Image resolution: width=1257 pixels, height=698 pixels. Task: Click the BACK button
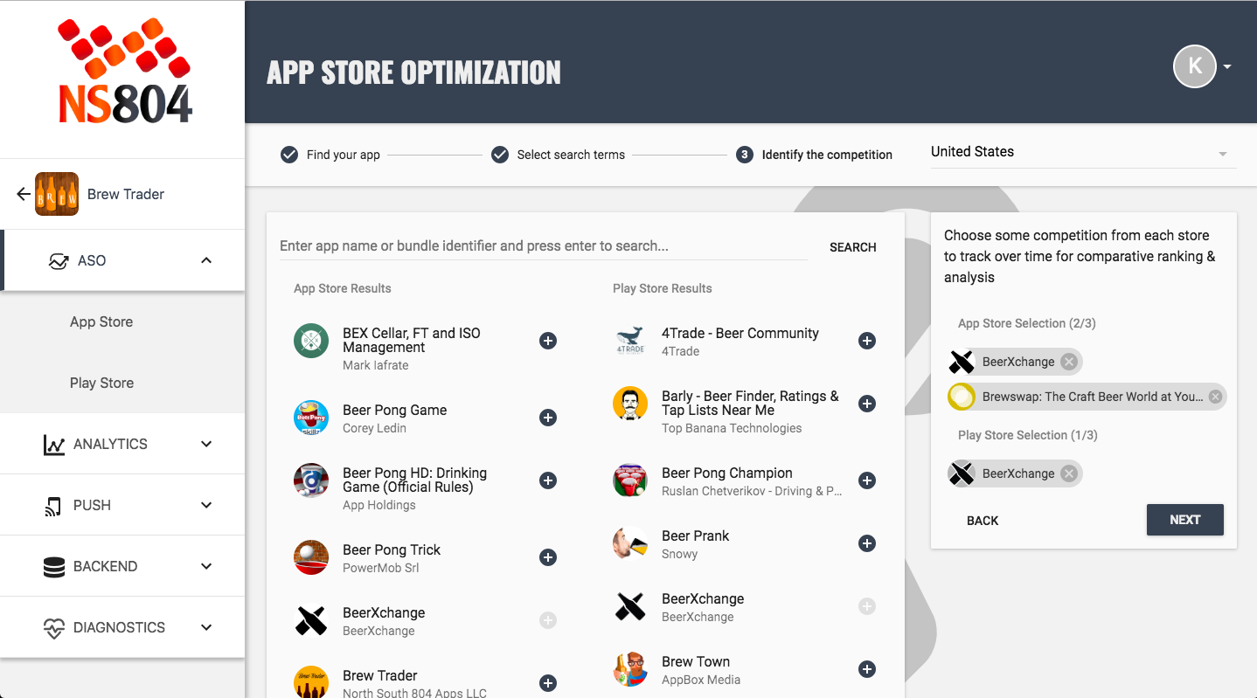(x=983, y=521)
